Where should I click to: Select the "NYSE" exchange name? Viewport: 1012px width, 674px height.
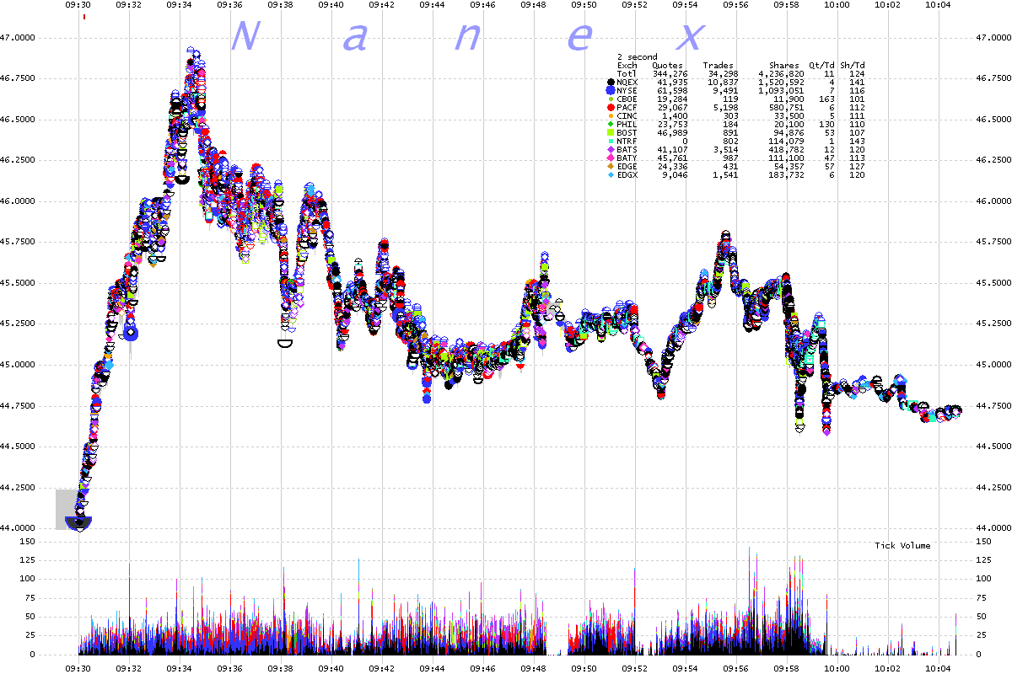tap(627, 90)
